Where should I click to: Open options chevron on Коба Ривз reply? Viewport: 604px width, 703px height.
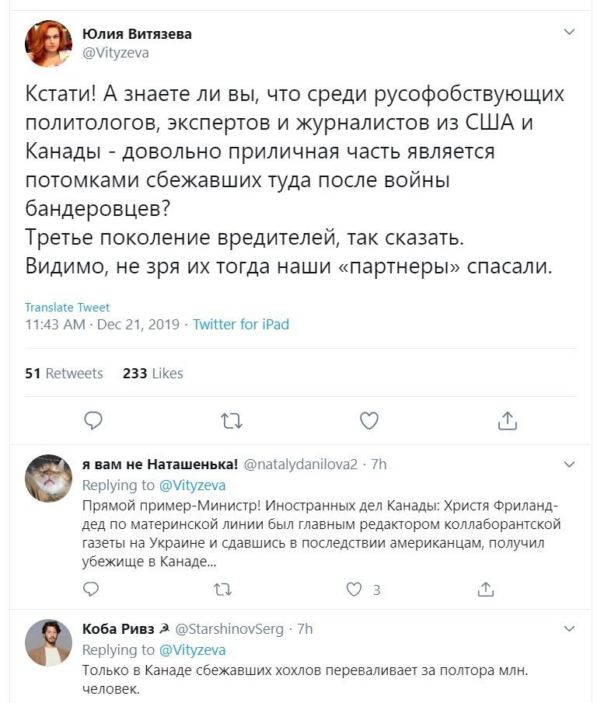click(569, 628)
